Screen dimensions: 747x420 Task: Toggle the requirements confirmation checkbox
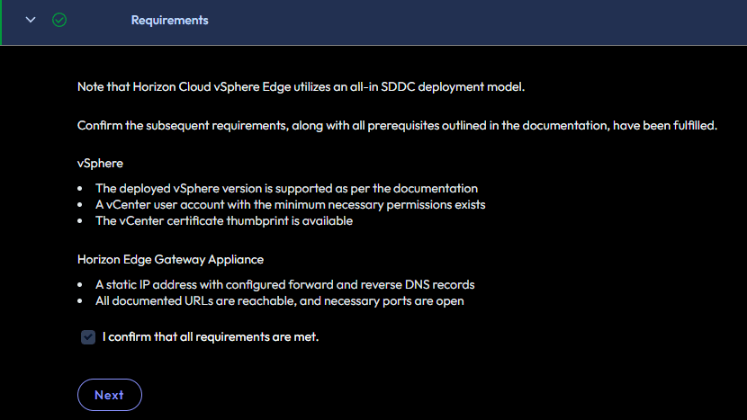click(x=88, y=337)
